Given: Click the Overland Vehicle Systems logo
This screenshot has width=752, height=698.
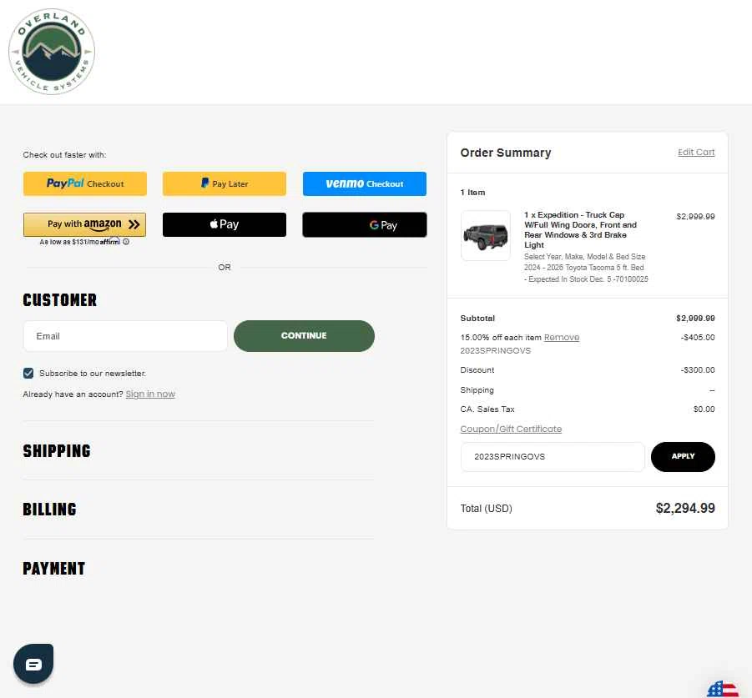Looking at the screenshot, I should tap(52, 51).
